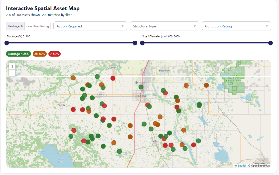This screenshot has width=279, height=175.
Task: Switch to Blockage % view
Action: click(15, 26)
